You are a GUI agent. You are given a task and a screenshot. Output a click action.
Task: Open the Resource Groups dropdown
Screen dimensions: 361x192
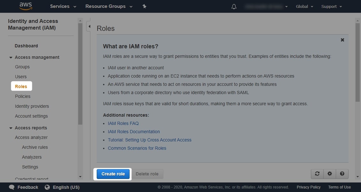(109, 6)
